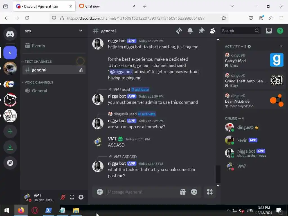Reload the page with refresh button
The height and width of the screenshot is (216, 288).
(27, 18)
